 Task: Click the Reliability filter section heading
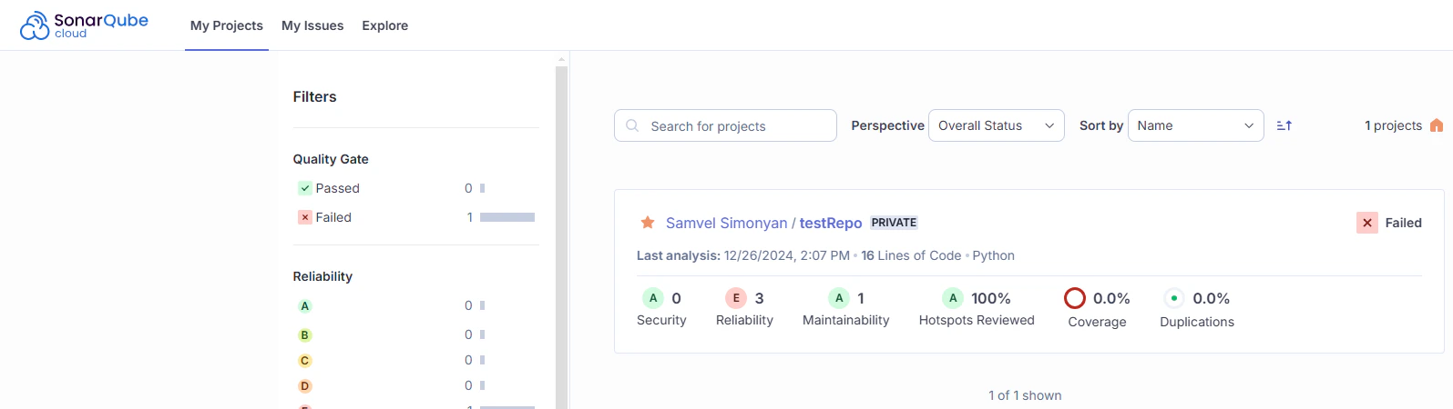point(322,276)
